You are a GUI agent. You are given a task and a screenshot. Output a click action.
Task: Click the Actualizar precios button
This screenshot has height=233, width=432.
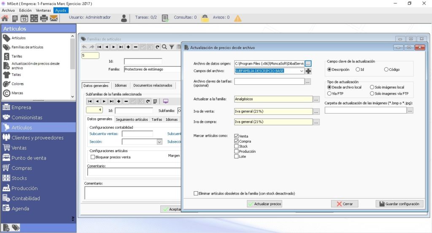[x=265, y=204]
